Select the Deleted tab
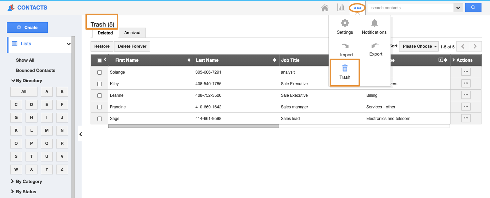This screenshot has width=490, height=198. click(105, 33)
